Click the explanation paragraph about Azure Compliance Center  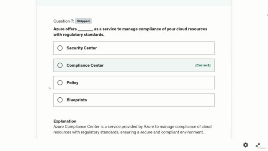(132, 130)
